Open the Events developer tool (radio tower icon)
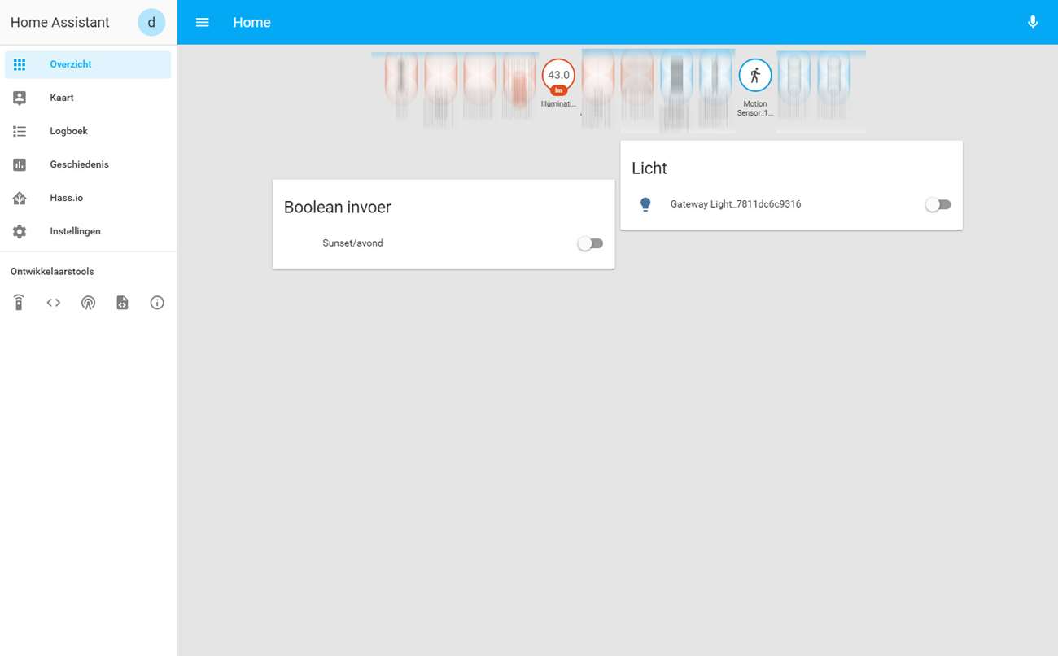 pos(88,303)
